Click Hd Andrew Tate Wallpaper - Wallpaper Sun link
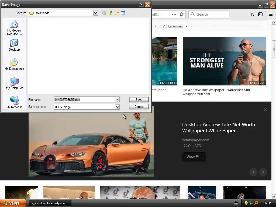This screenshot has width=276, height=207. pos(216,90)
